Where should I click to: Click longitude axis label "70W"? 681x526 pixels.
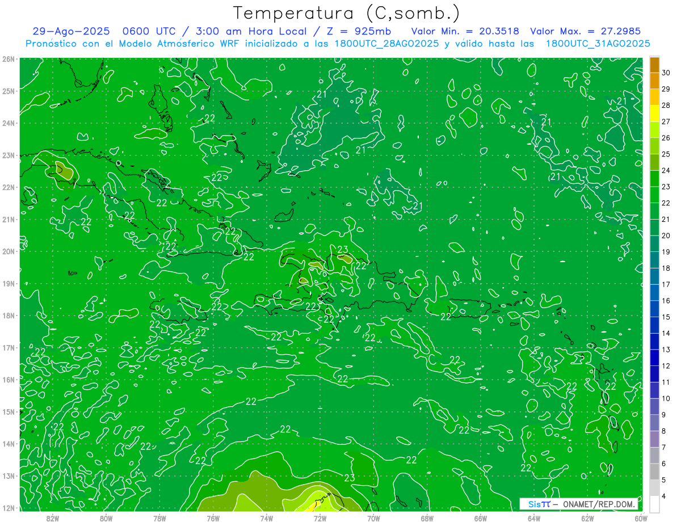(373, 518)
